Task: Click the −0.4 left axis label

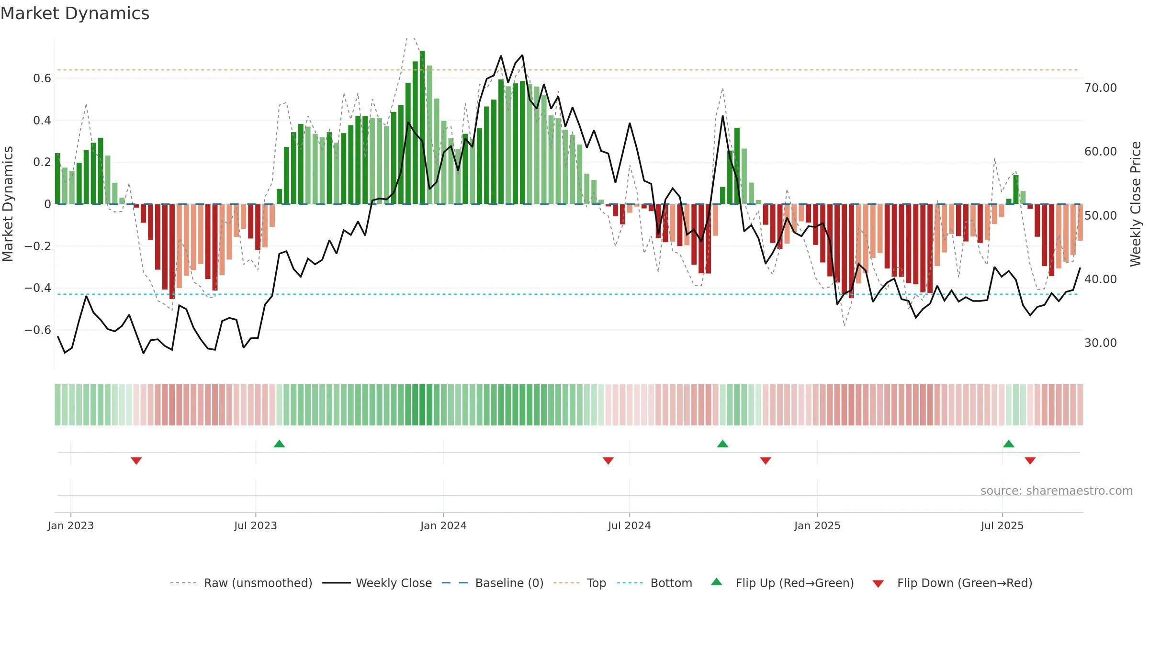Action: 38,288
